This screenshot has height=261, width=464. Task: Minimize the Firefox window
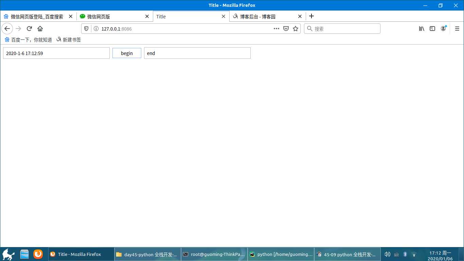pos(425,5)
